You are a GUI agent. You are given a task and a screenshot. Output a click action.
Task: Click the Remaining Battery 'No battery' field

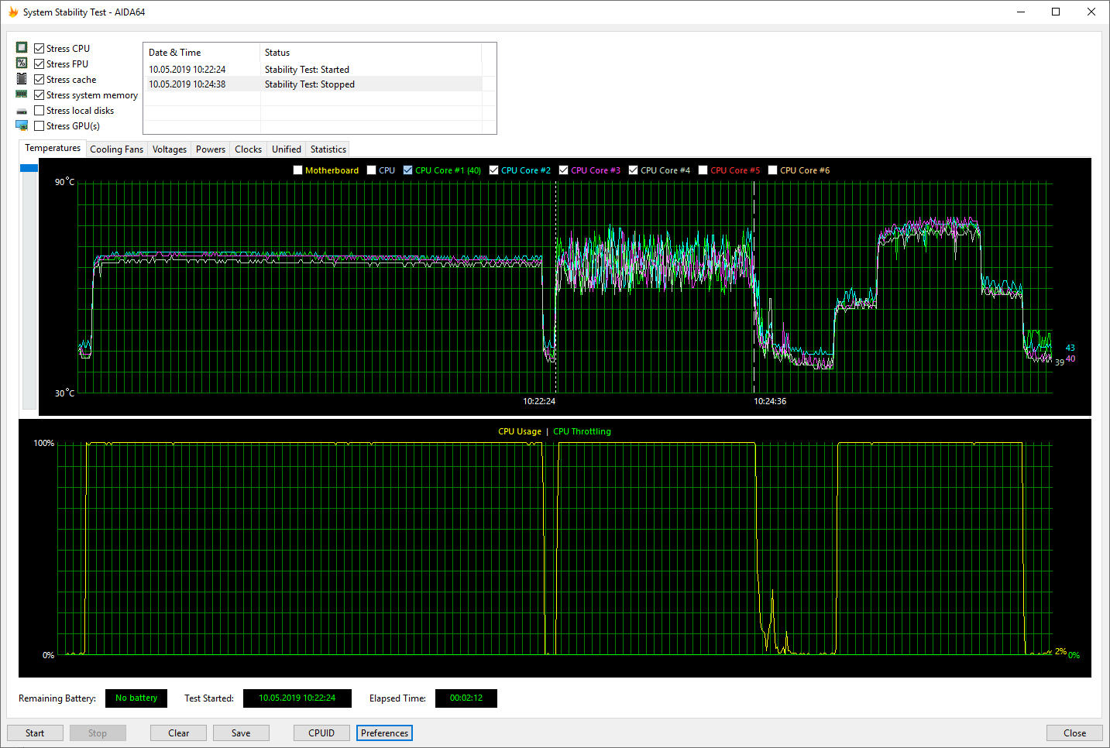136,698
